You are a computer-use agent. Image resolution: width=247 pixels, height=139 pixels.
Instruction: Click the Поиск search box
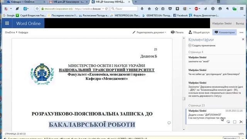tap(124, 8)
